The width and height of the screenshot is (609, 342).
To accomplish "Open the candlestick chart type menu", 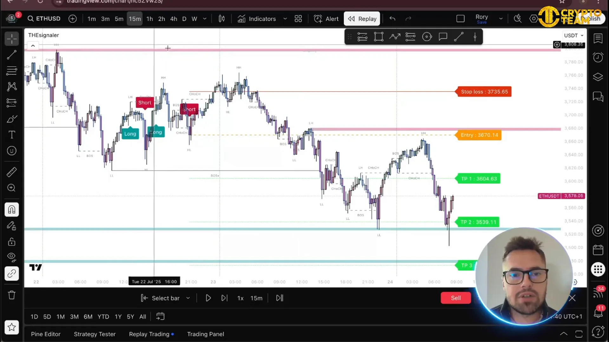I will [222, 19].
